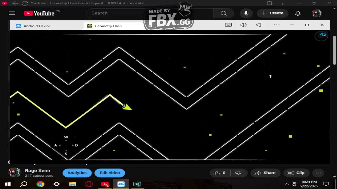Open Settings gear from the taskbar

pyautogui.click(x=56, y=184)
